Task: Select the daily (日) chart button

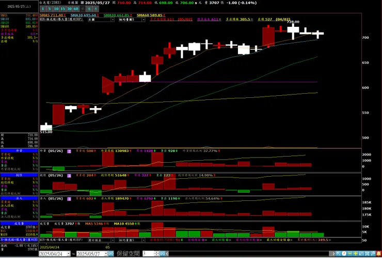Action: coord(83,9)
